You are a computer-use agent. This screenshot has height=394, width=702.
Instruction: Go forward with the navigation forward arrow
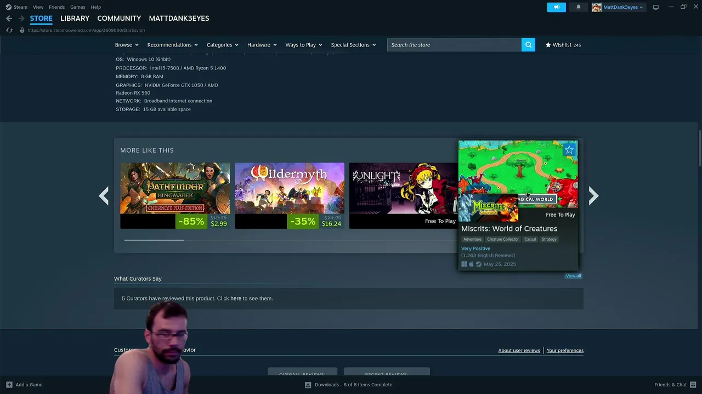tap(21, 18)
